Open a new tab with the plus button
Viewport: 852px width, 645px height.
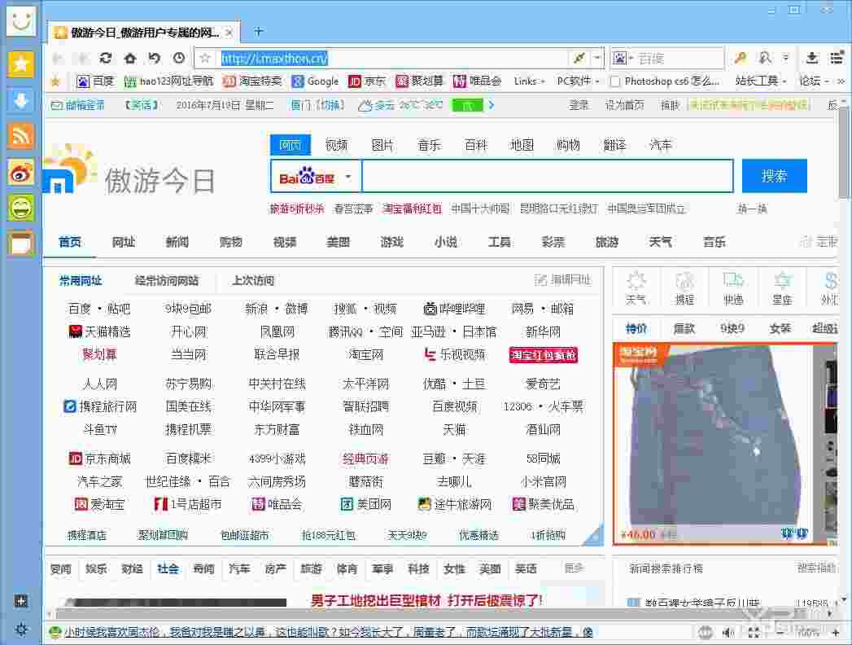click(x=259, y=32)
